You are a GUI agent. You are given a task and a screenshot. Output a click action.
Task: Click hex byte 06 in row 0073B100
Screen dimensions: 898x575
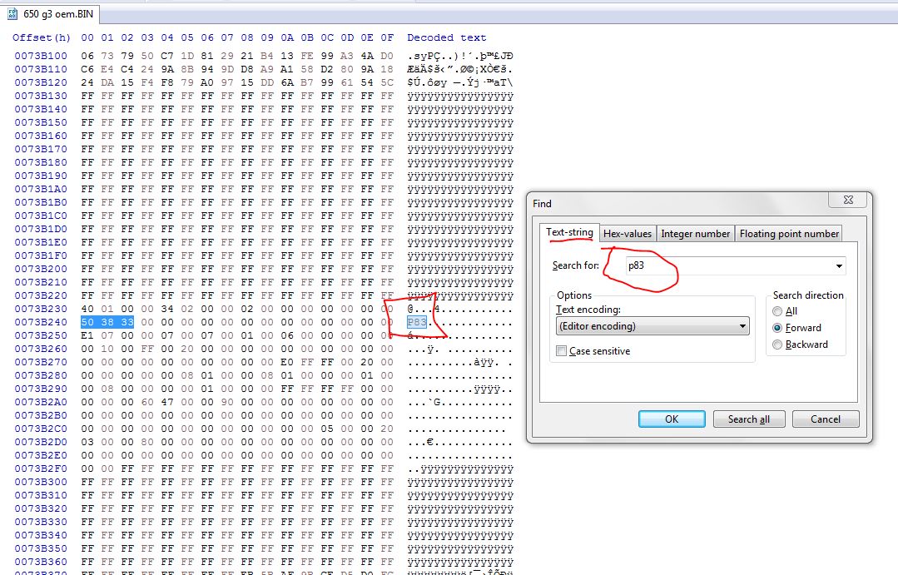tap(87, 56)
